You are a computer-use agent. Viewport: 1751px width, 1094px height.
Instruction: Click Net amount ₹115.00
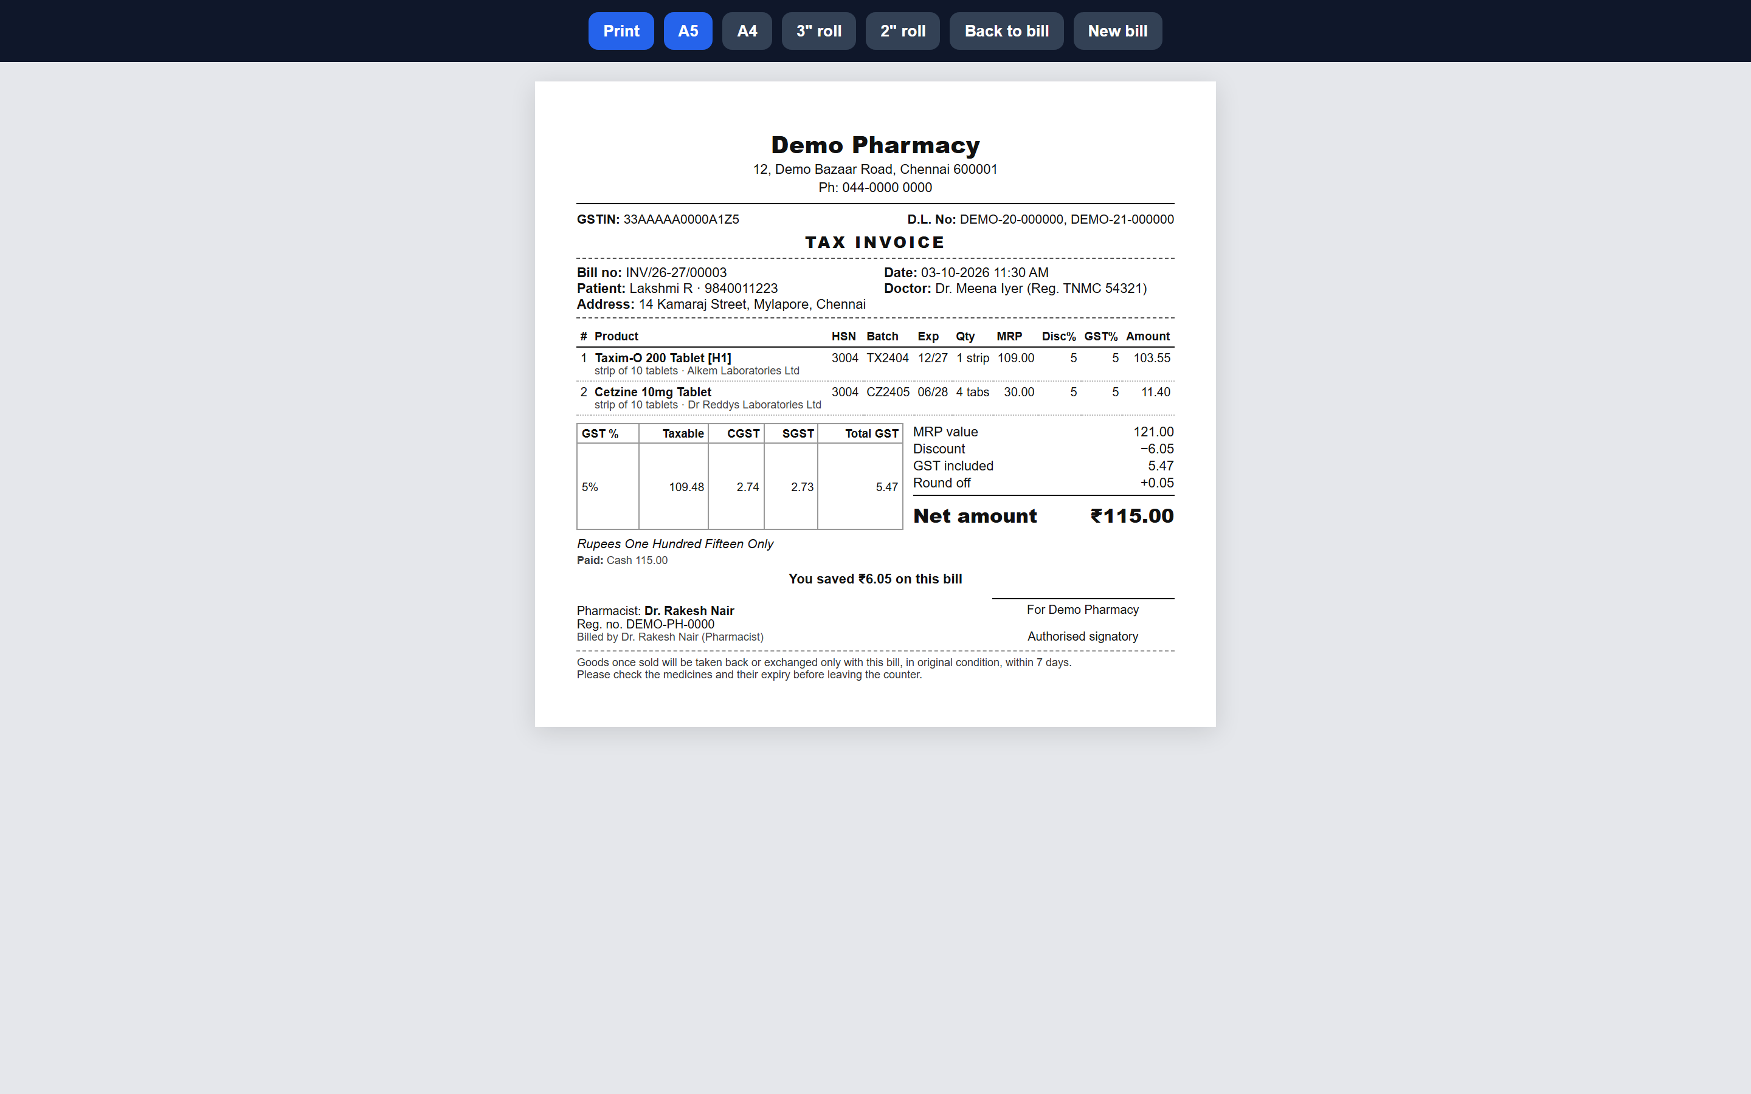click(1043, 516)
